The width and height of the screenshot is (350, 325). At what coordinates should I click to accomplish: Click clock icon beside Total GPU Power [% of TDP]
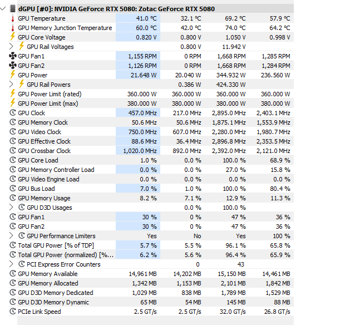click(13, 245)
